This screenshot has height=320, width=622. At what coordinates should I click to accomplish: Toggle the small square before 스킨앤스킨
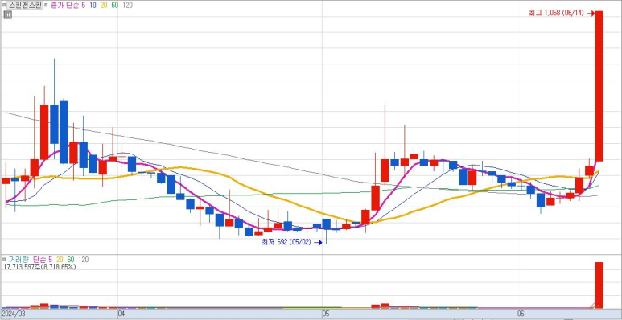(4, 6)
